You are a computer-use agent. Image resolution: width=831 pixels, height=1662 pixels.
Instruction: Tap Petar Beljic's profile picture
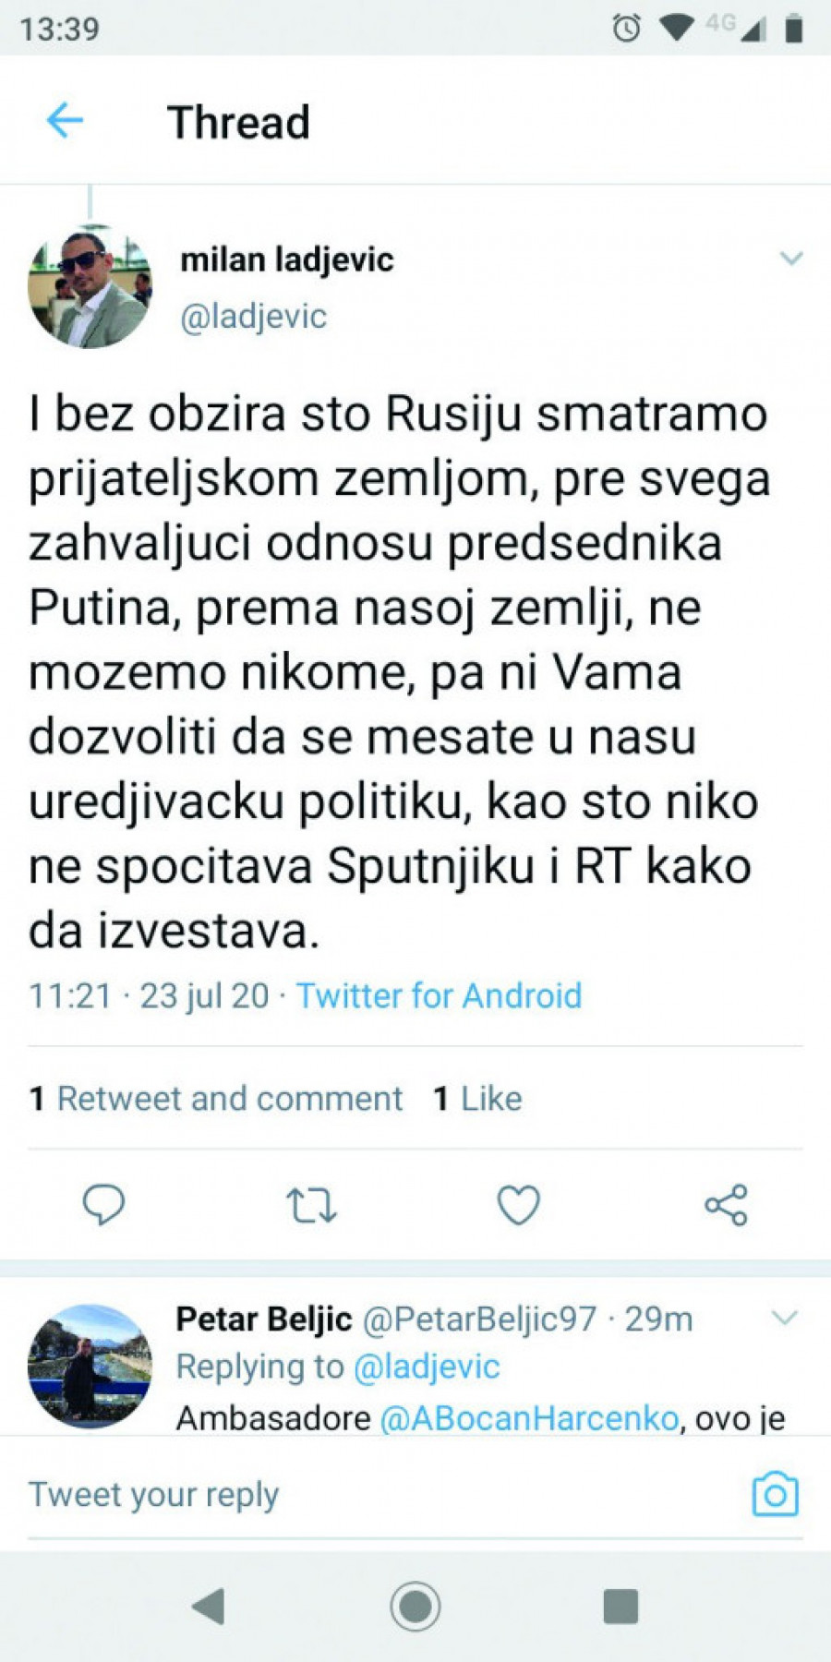[90, 1367]
